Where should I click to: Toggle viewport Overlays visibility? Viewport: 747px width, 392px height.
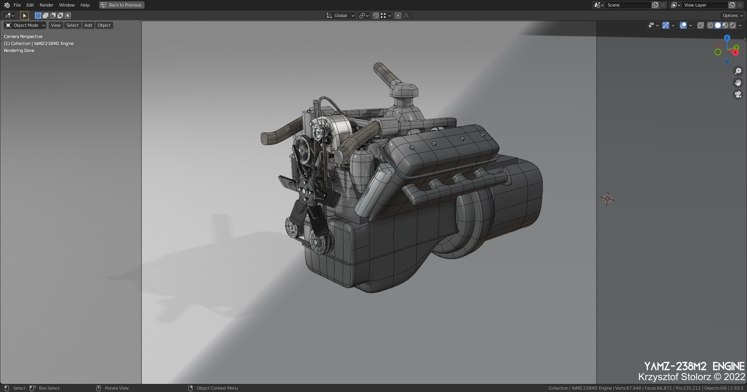[683, 25]
